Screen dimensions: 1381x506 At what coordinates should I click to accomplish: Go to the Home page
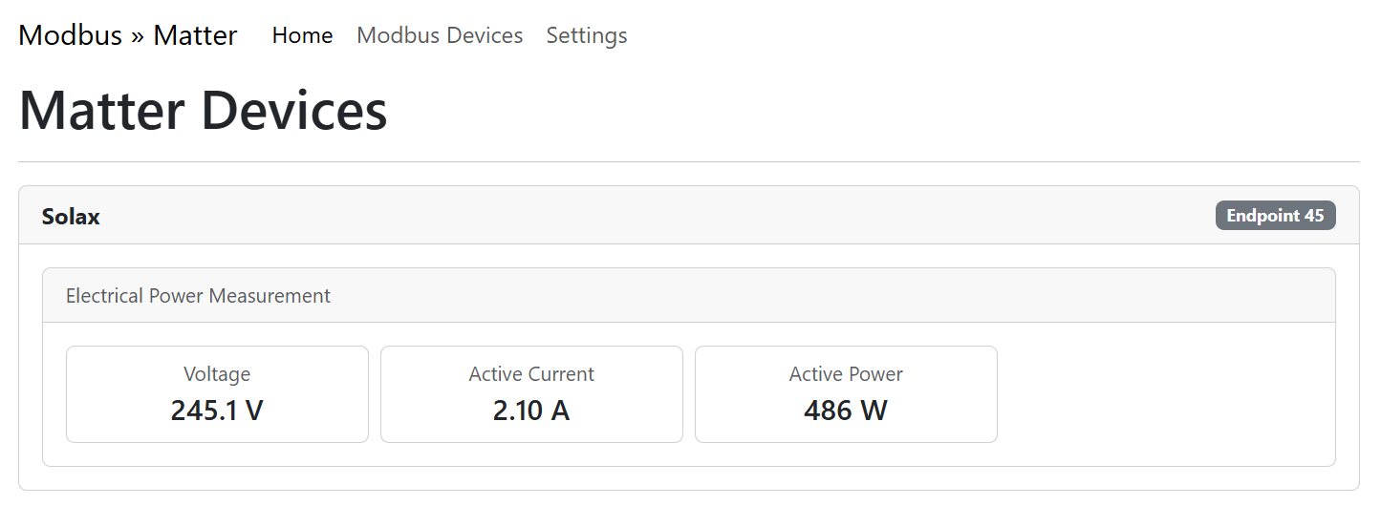[x=302, y=35]
